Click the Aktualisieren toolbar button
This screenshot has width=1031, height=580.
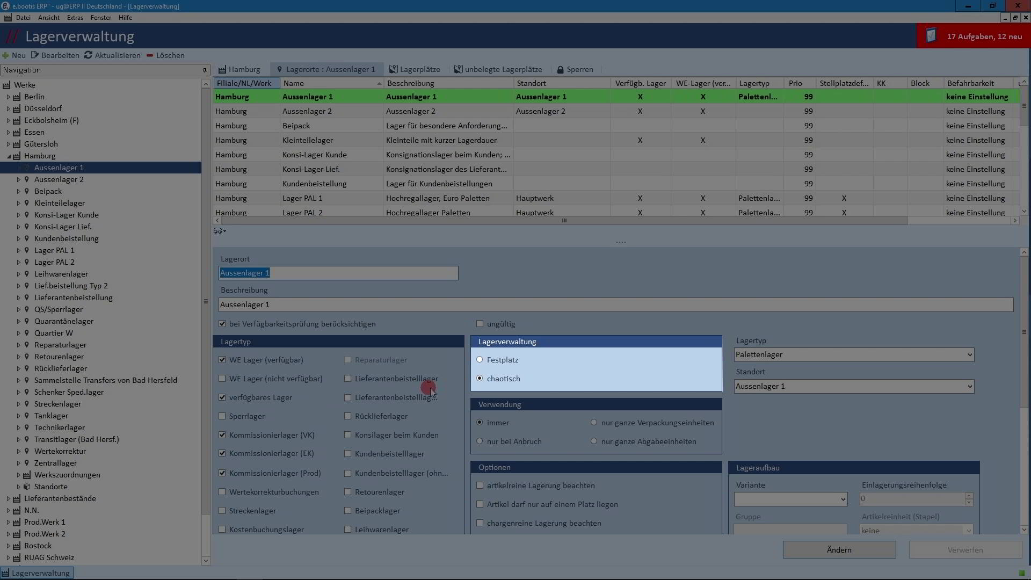[x=112, y=55]
